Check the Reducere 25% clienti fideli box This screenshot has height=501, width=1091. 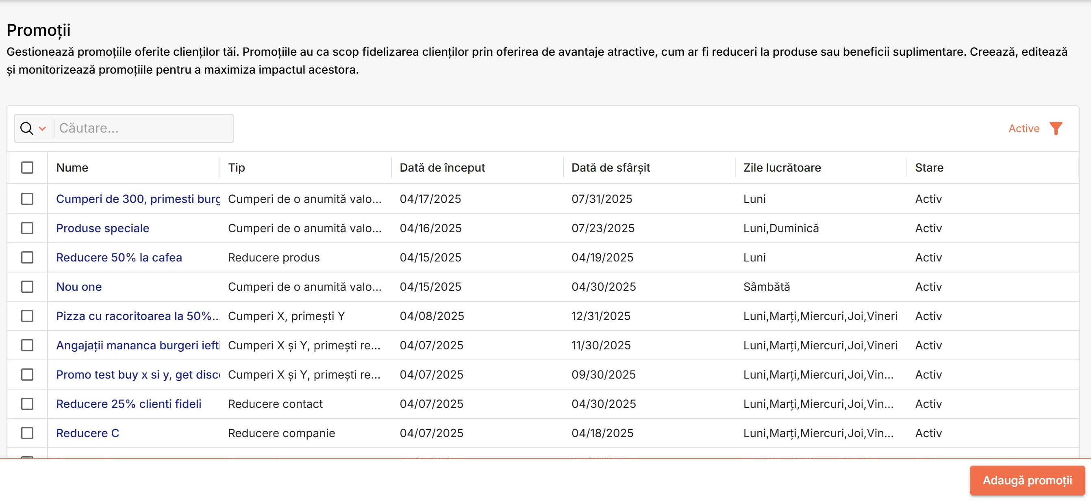[x=27, y=403]
